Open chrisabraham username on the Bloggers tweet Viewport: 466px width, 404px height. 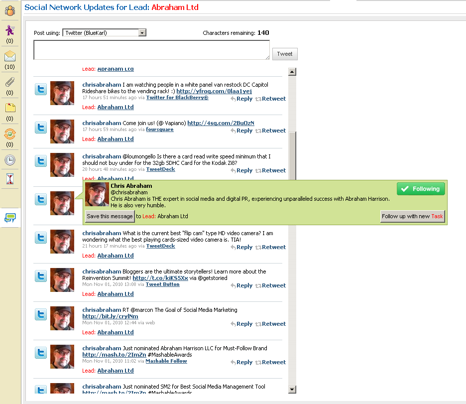tap(102, 271)
